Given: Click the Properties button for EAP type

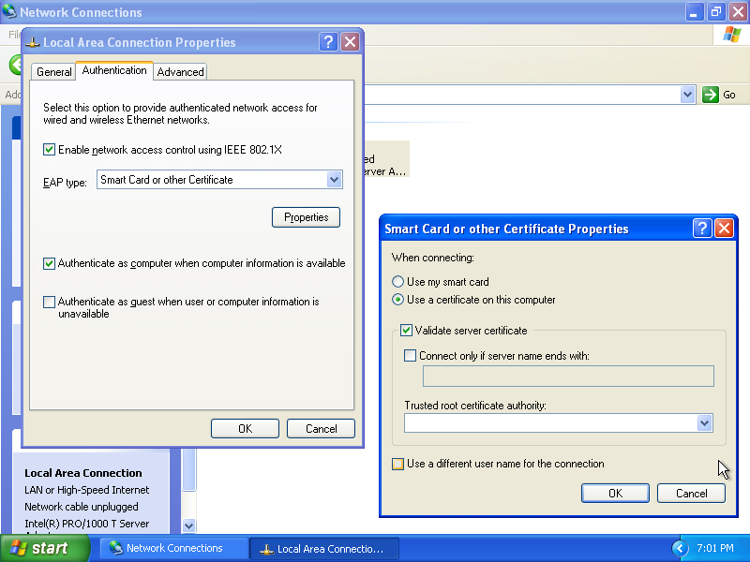Looking at the screenshot, I should tap(306, 217).
